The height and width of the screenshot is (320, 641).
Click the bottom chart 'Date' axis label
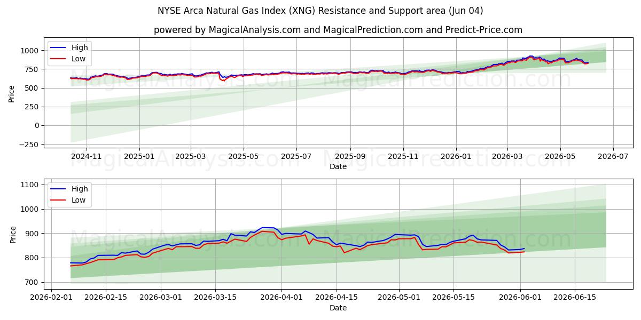tap(338, 308)
